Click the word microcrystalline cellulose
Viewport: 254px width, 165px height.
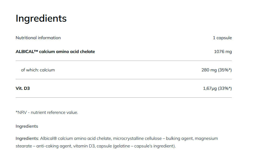pyautogui.click(x=137, y=138)
